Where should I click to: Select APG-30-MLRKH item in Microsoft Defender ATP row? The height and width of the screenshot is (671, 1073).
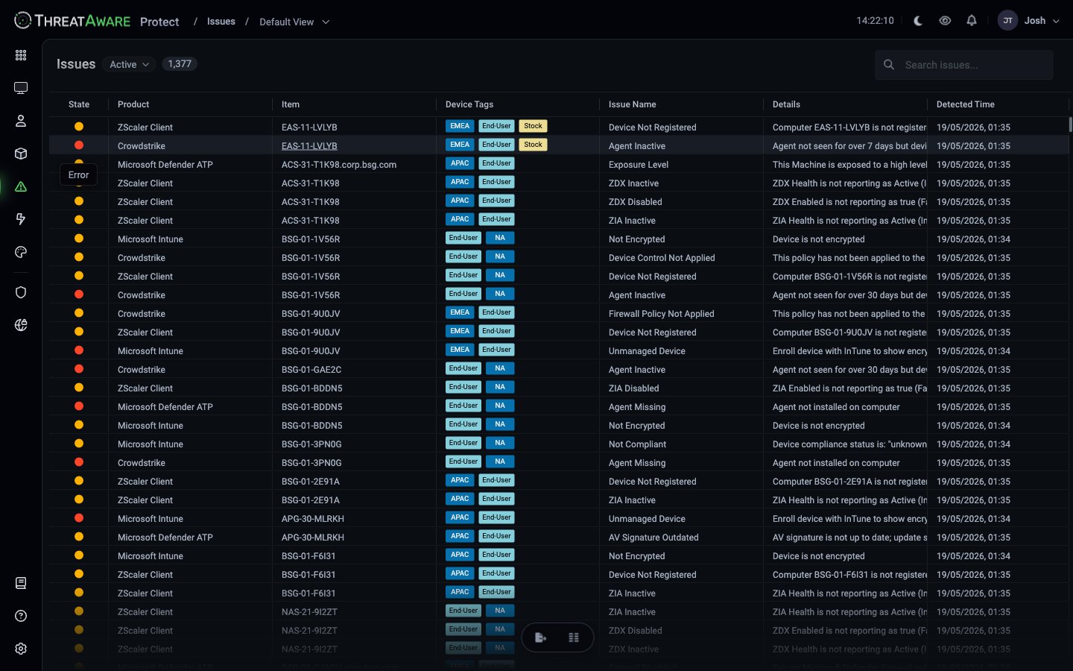313,538
